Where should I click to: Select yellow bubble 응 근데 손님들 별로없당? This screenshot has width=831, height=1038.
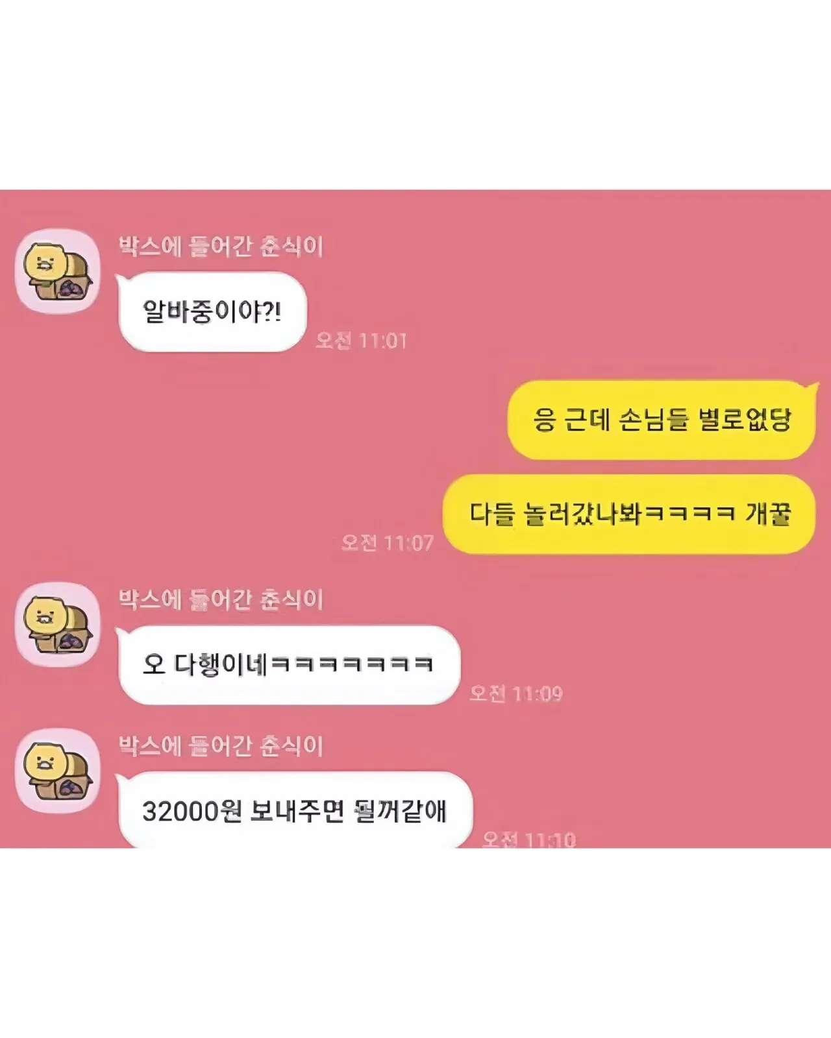(x=661, y=420)
